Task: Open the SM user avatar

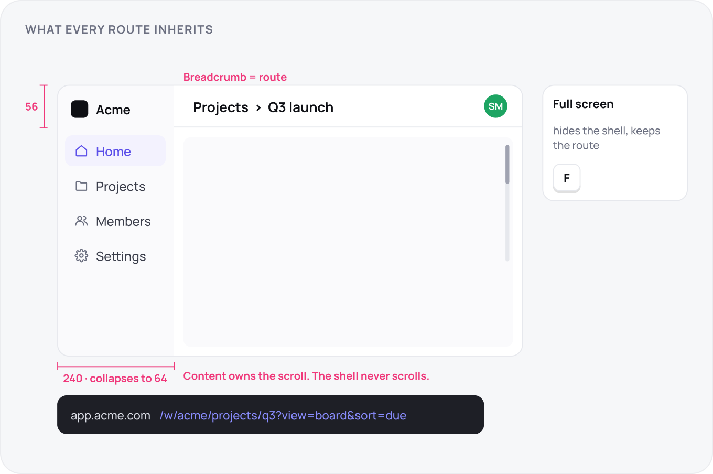Action: pyautogui.click(x=495, y=106)
